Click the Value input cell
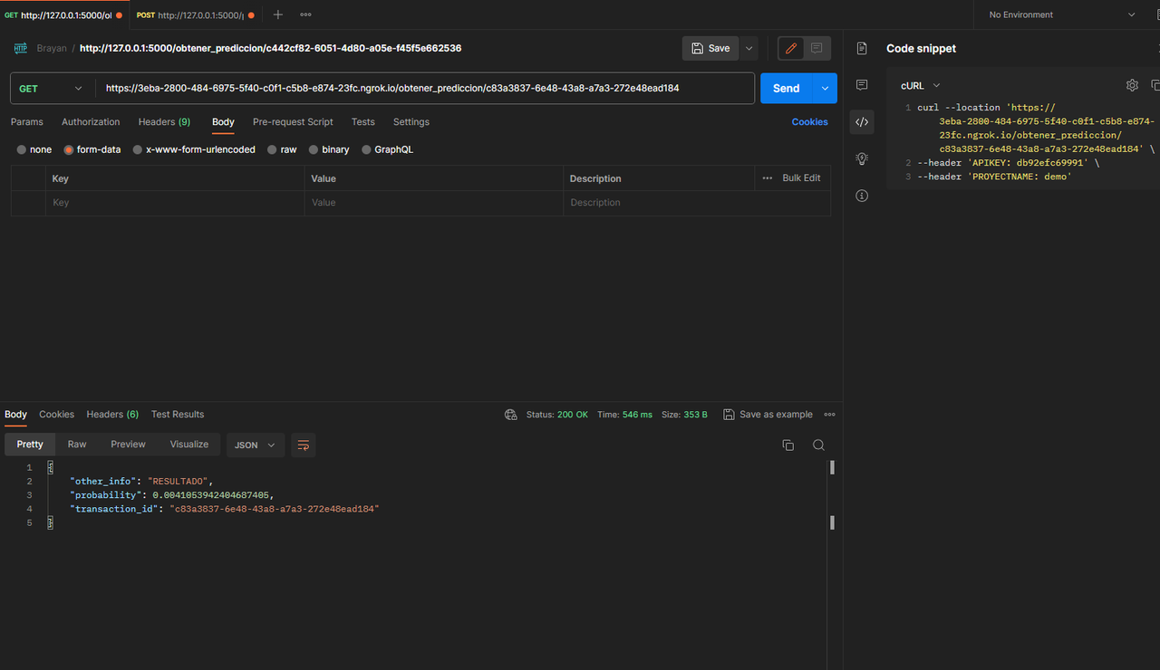 pyautogui.click(x=433, y=203)
